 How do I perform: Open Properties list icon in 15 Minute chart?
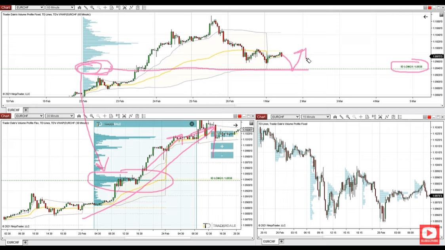[400, 117]
